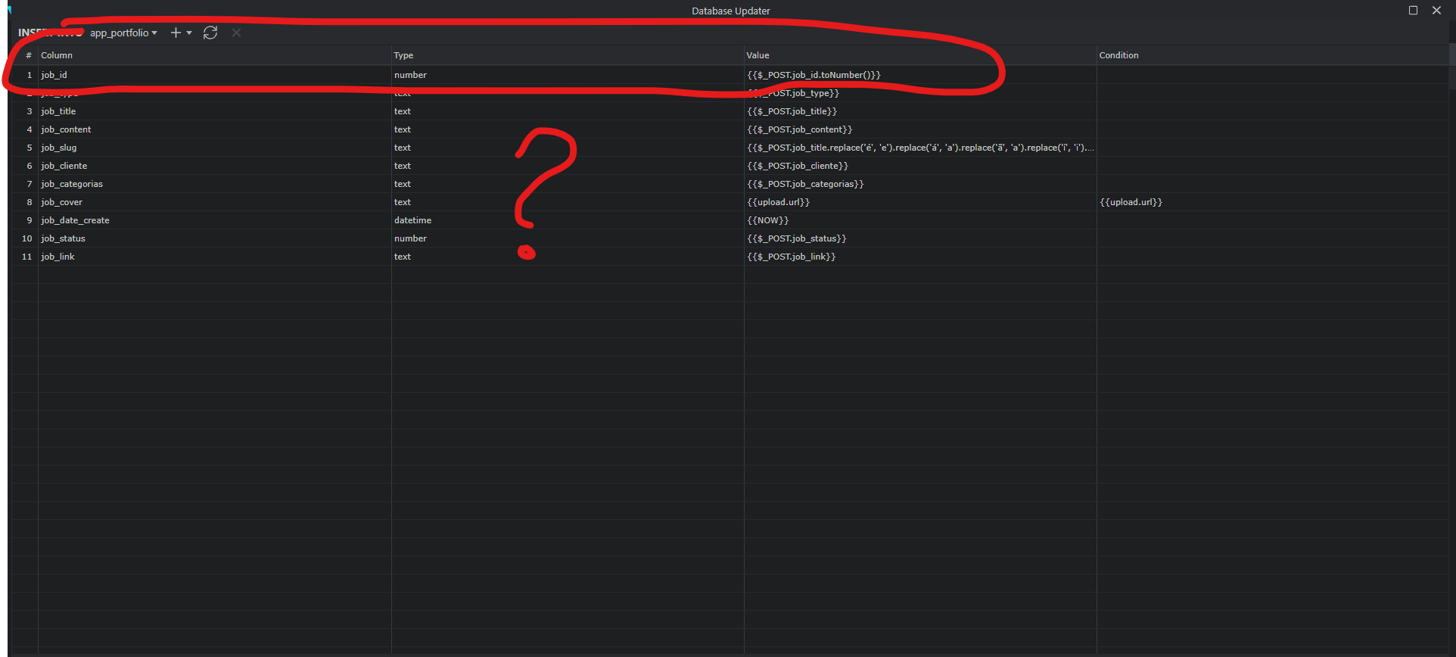Click the Value column header
This screenshot has height=657, width=1456.
pyautogui.click(x=758, y=55)
